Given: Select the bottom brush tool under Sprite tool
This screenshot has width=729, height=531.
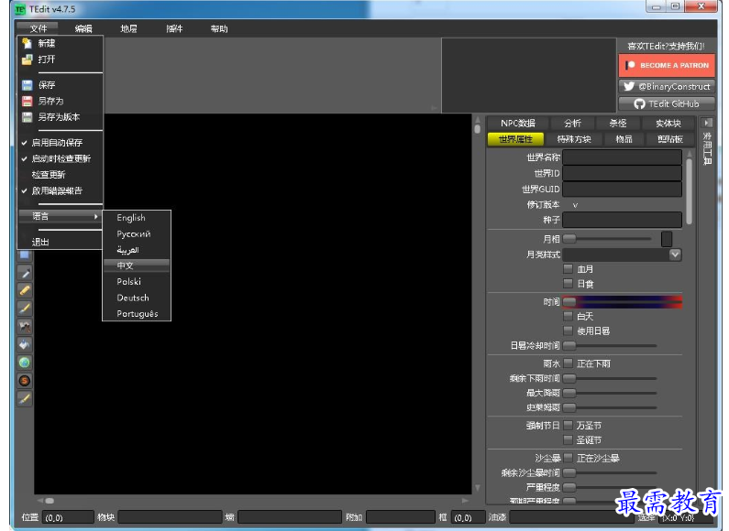Looking at the screenshot, I should [x=25, y=398].
